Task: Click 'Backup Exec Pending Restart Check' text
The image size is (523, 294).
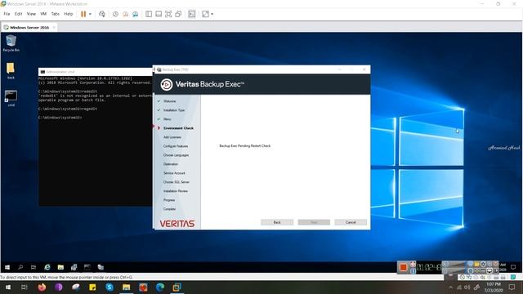Action: (x=245, y=145)
